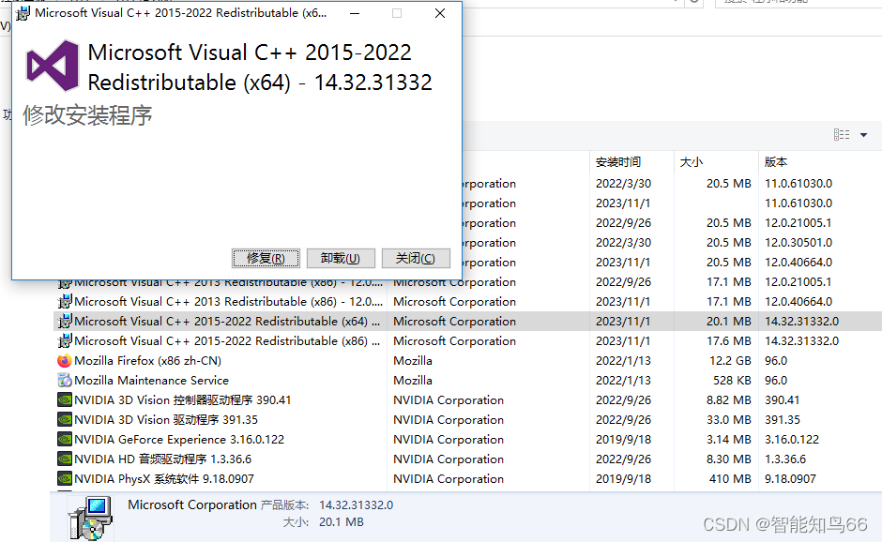Image resolution: width=882 pixels, height=542 pixels.
Task: Click the large installer icon in the details pane
Action: click(91, 519)
